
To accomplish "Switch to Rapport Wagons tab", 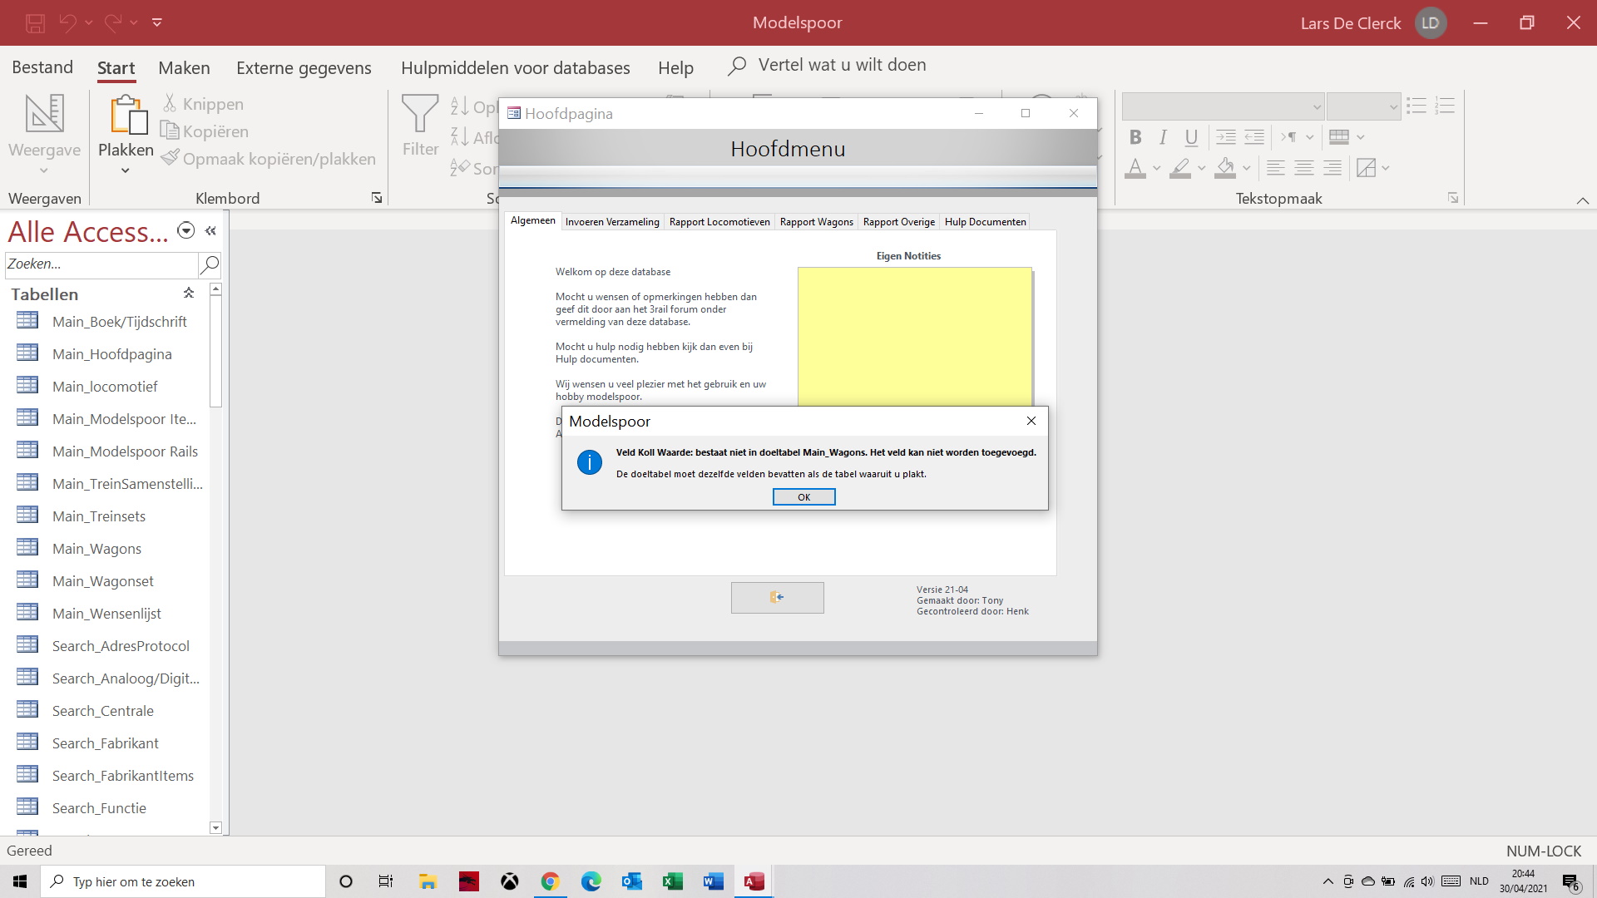I will pos(817,222).
